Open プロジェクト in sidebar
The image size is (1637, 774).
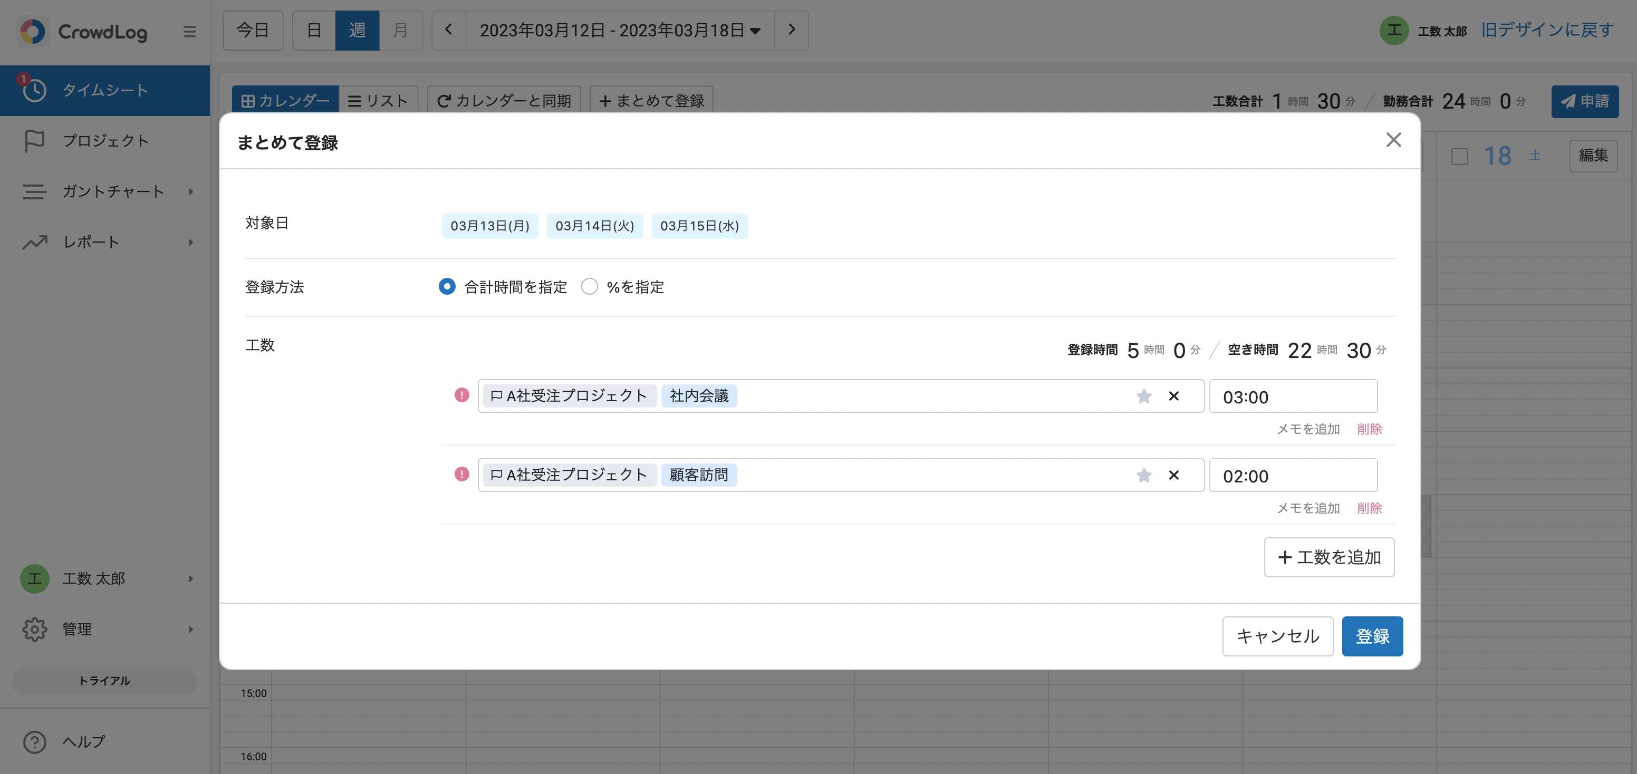(105, 140)
